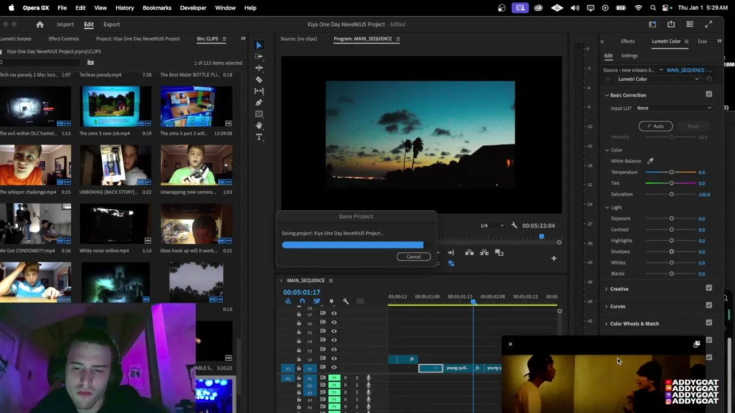Expand the Curves section
Viewport: 735px width, 413px height.
[x=617, y=306]
